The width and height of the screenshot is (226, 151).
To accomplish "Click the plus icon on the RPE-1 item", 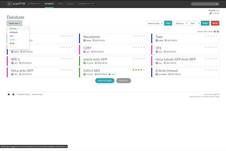I will [12, 63].
